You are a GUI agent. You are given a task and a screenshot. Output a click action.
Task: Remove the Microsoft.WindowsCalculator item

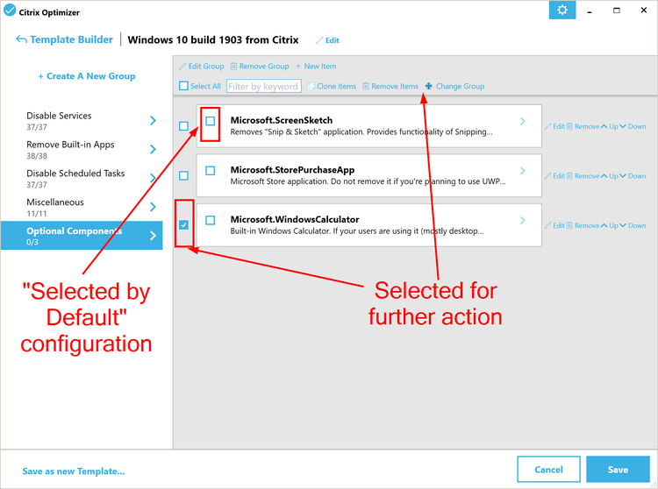(x=583, y=225)
